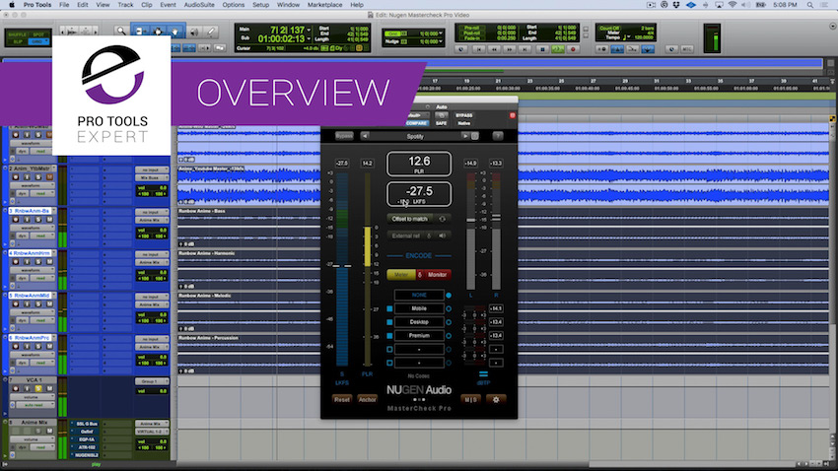Image resolution: width=838 pixels, height=471 pixels.
Task: Click the Return to Zero transport button
Action: click(x=479, y=49)
